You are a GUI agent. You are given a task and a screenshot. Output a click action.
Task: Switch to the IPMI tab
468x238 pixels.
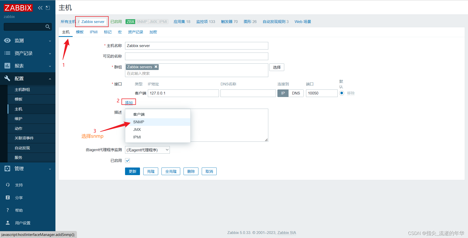point(94,32)
